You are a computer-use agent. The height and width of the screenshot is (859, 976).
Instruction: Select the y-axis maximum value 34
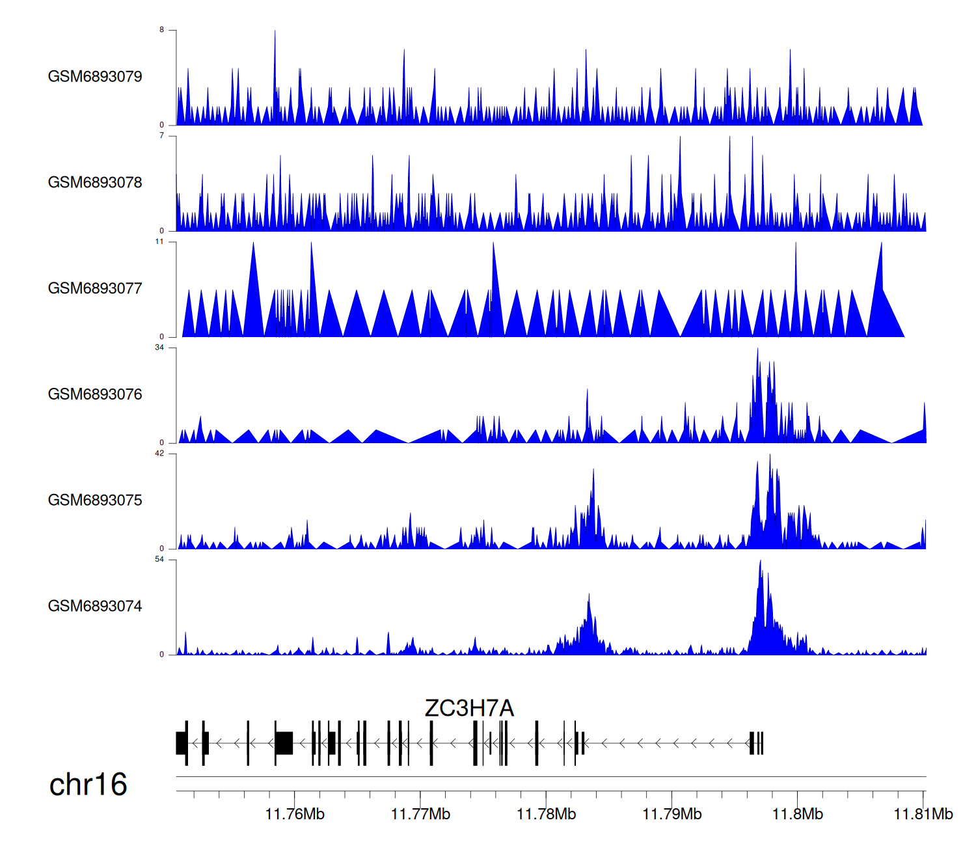[159, 348]
